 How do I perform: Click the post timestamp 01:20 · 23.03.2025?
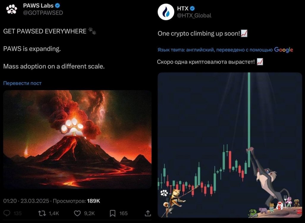coord(26,201)
